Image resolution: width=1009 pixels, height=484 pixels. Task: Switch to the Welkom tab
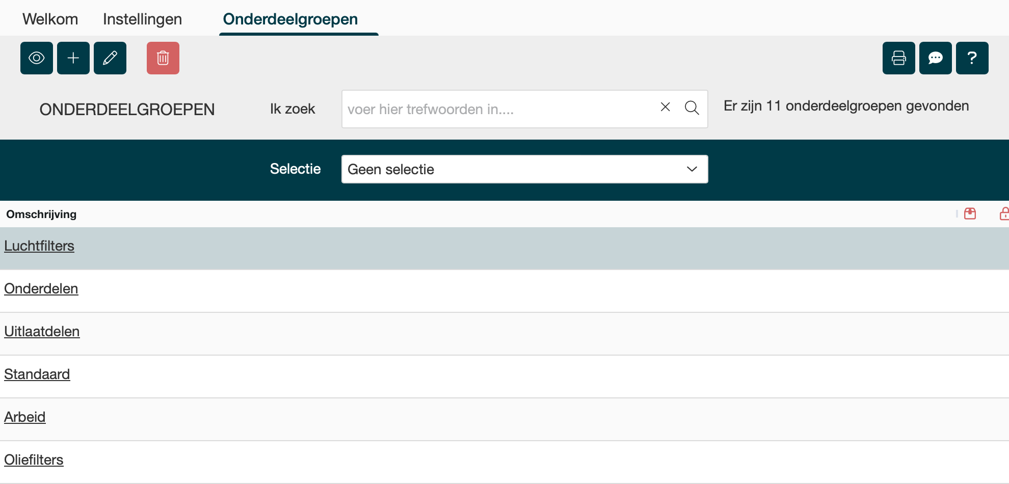pyautogui.click(x=50, y=19)
